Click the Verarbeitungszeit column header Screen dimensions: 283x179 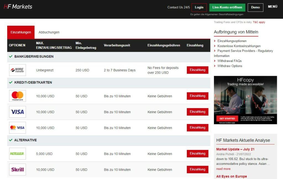(117, 45)
